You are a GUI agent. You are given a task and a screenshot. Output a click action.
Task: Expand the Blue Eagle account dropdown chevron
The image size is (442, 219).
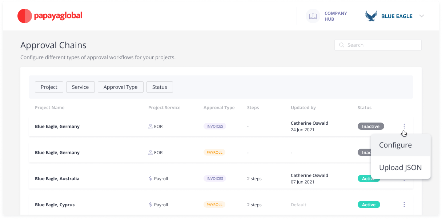click(x=421, y=16)
